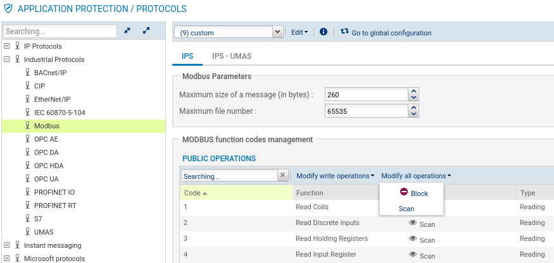This screenshot has height=263, width=554.
Task: Click the Go to global configuration icon
Action: pos(344,32)
